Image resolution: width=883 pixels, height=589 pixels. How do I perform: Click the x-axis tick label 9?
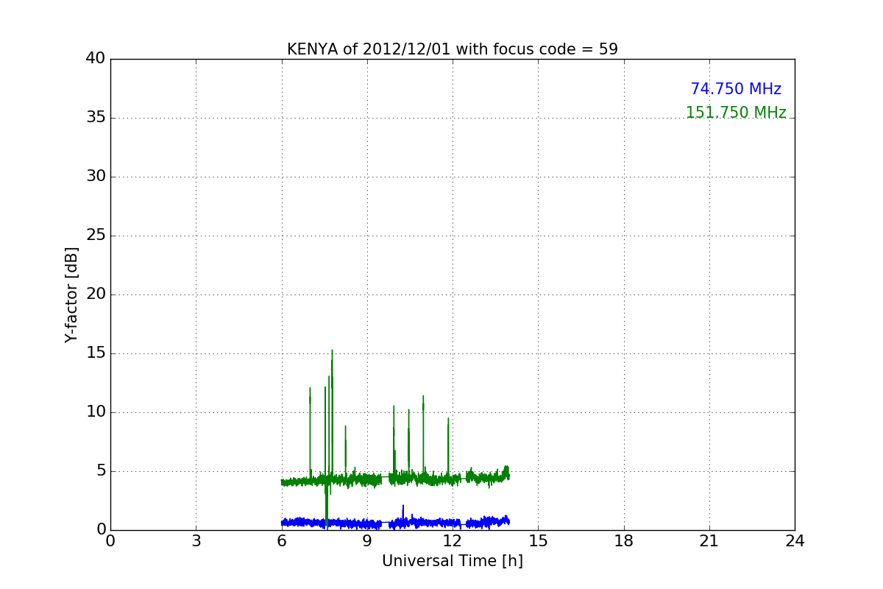[367, 541]
